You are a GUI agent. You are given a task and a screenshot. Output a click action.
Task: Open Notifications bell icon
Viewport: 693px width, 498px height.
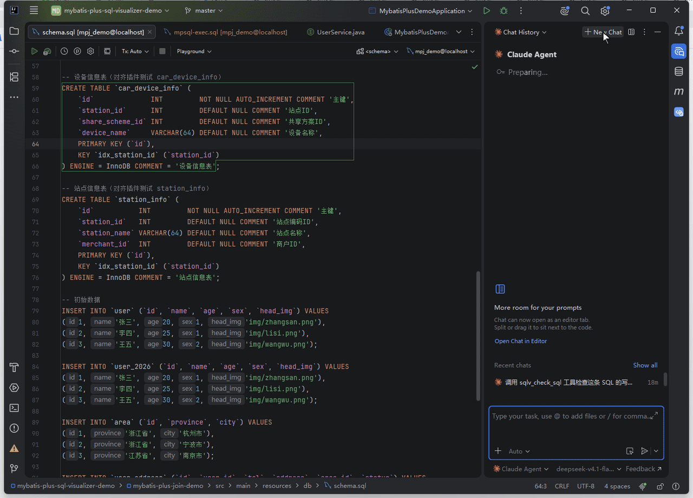(x=678, y=31)
